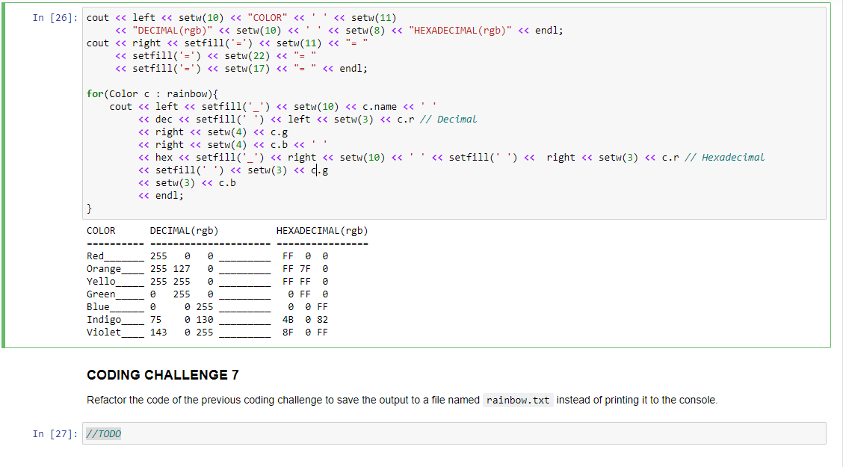The width and height of the screenshot is (843, 467).
Task: Click the Violet row in the output table
Action: tap(149, 332)
